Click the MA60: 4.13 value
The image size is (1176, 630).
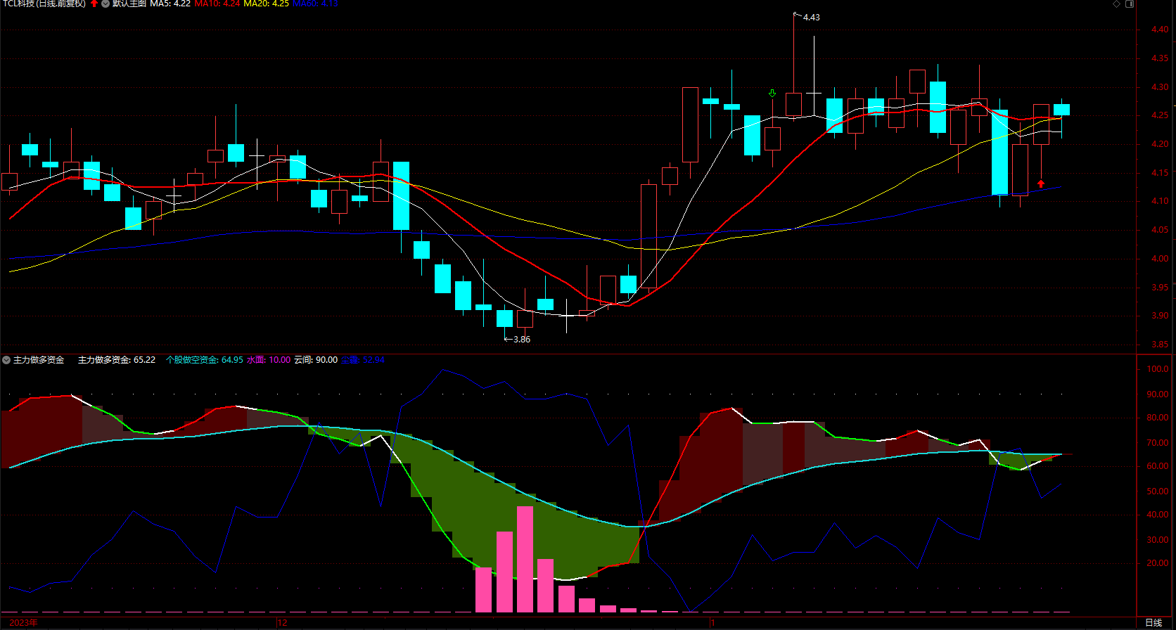click(x=315, y=4)
